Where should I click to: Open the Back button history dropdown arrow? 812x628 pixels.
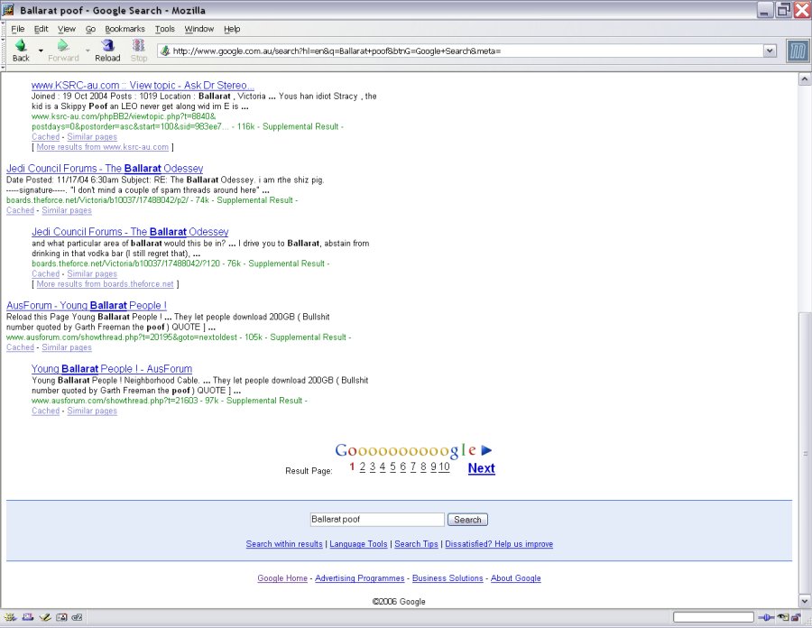41,51
